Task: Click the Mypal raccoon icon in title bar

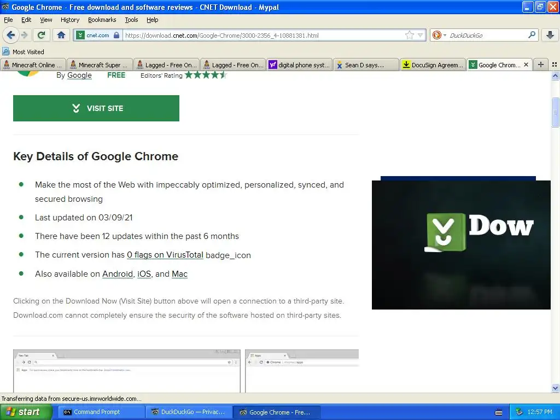Action: click(x=5, y=7)
